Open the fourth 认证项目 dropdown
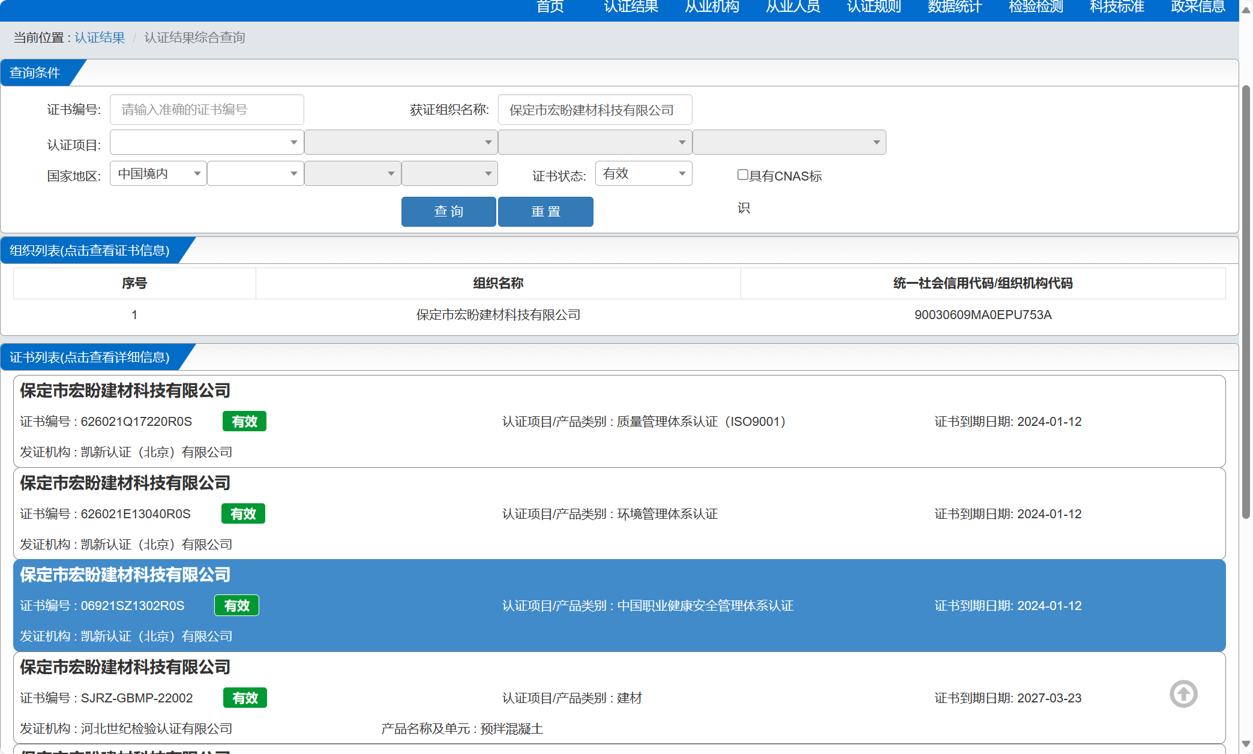1253x754 pixels. tap(789, 142)
